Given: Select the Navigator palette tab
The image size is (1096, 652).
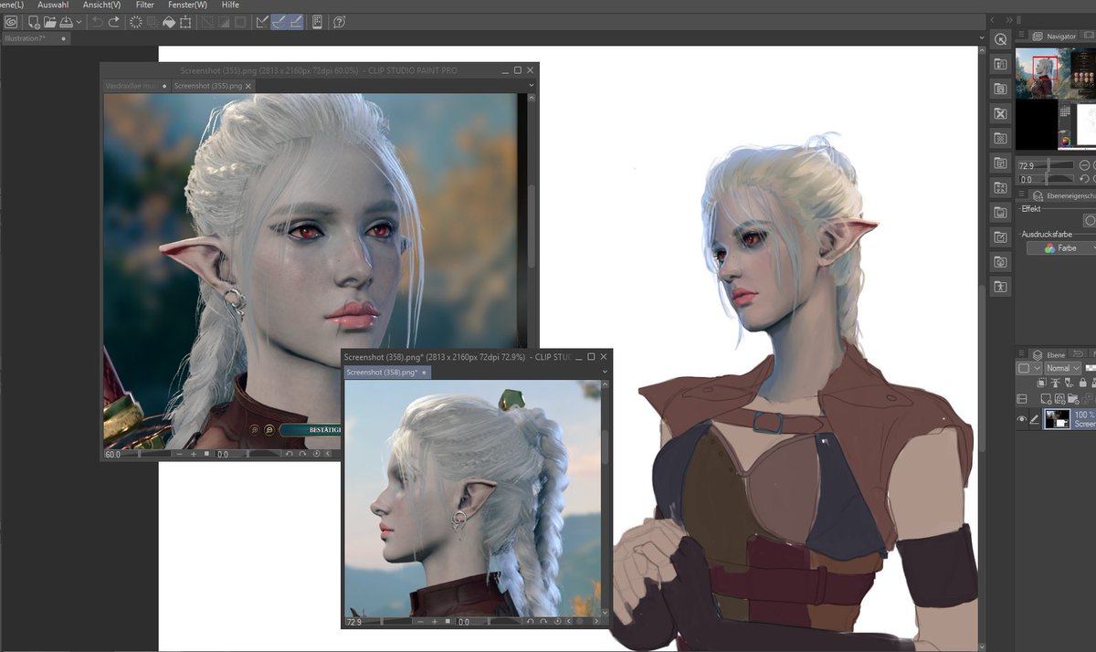Looking at the screenshot, I should coord(1055,37).
